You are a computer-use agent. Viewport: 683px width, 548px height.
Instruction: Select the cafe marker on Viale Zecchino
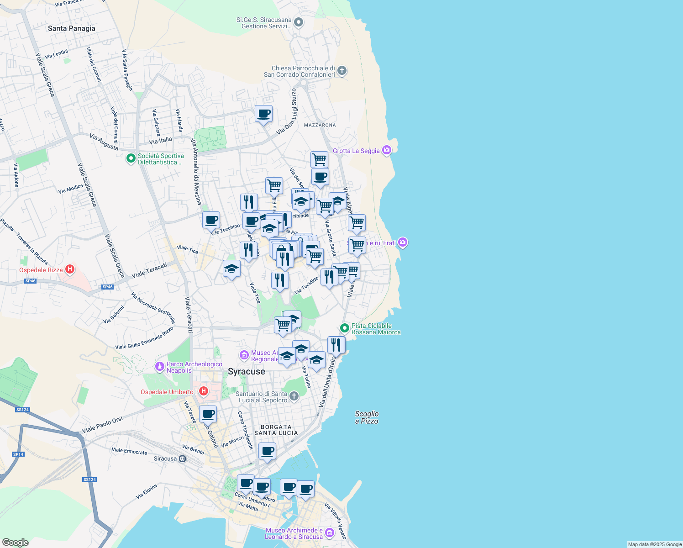pyautogui.click(x=211, y=220)
